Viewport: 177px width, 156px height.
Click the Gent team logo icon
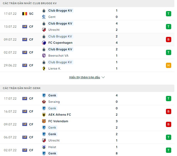[44, 17]
